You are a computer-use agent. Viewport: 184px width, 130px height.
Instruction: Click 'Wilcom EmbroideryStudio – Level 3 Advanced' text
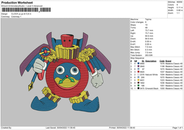tap(22, 6)
